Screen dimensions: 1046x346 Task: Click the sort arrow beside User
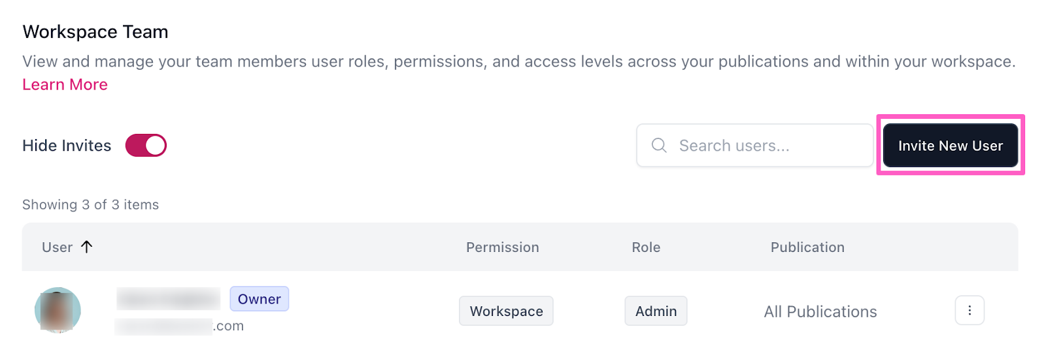tap(87, 247)
